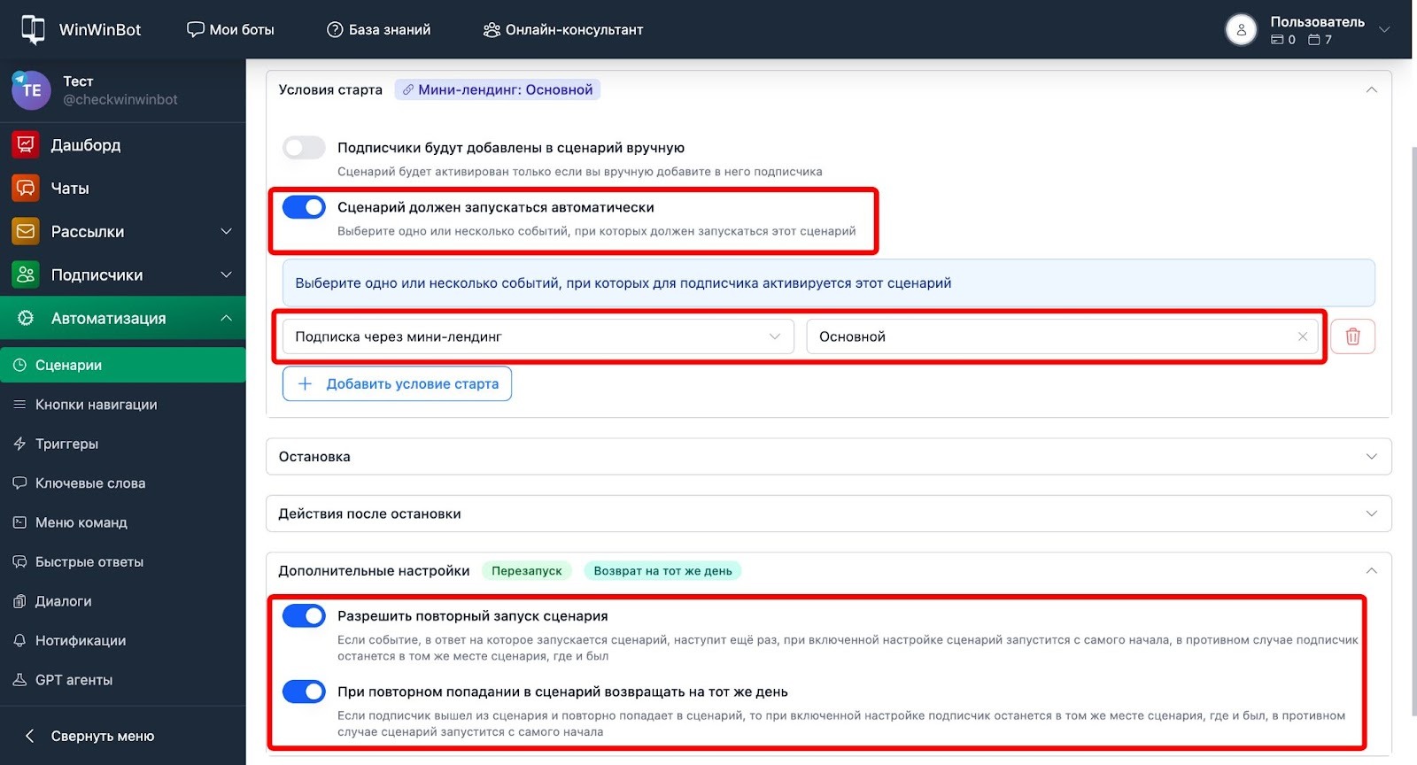Click the WinWinBot logo icon
Viewport: 1417px width, 765px height.
(33, 29)
